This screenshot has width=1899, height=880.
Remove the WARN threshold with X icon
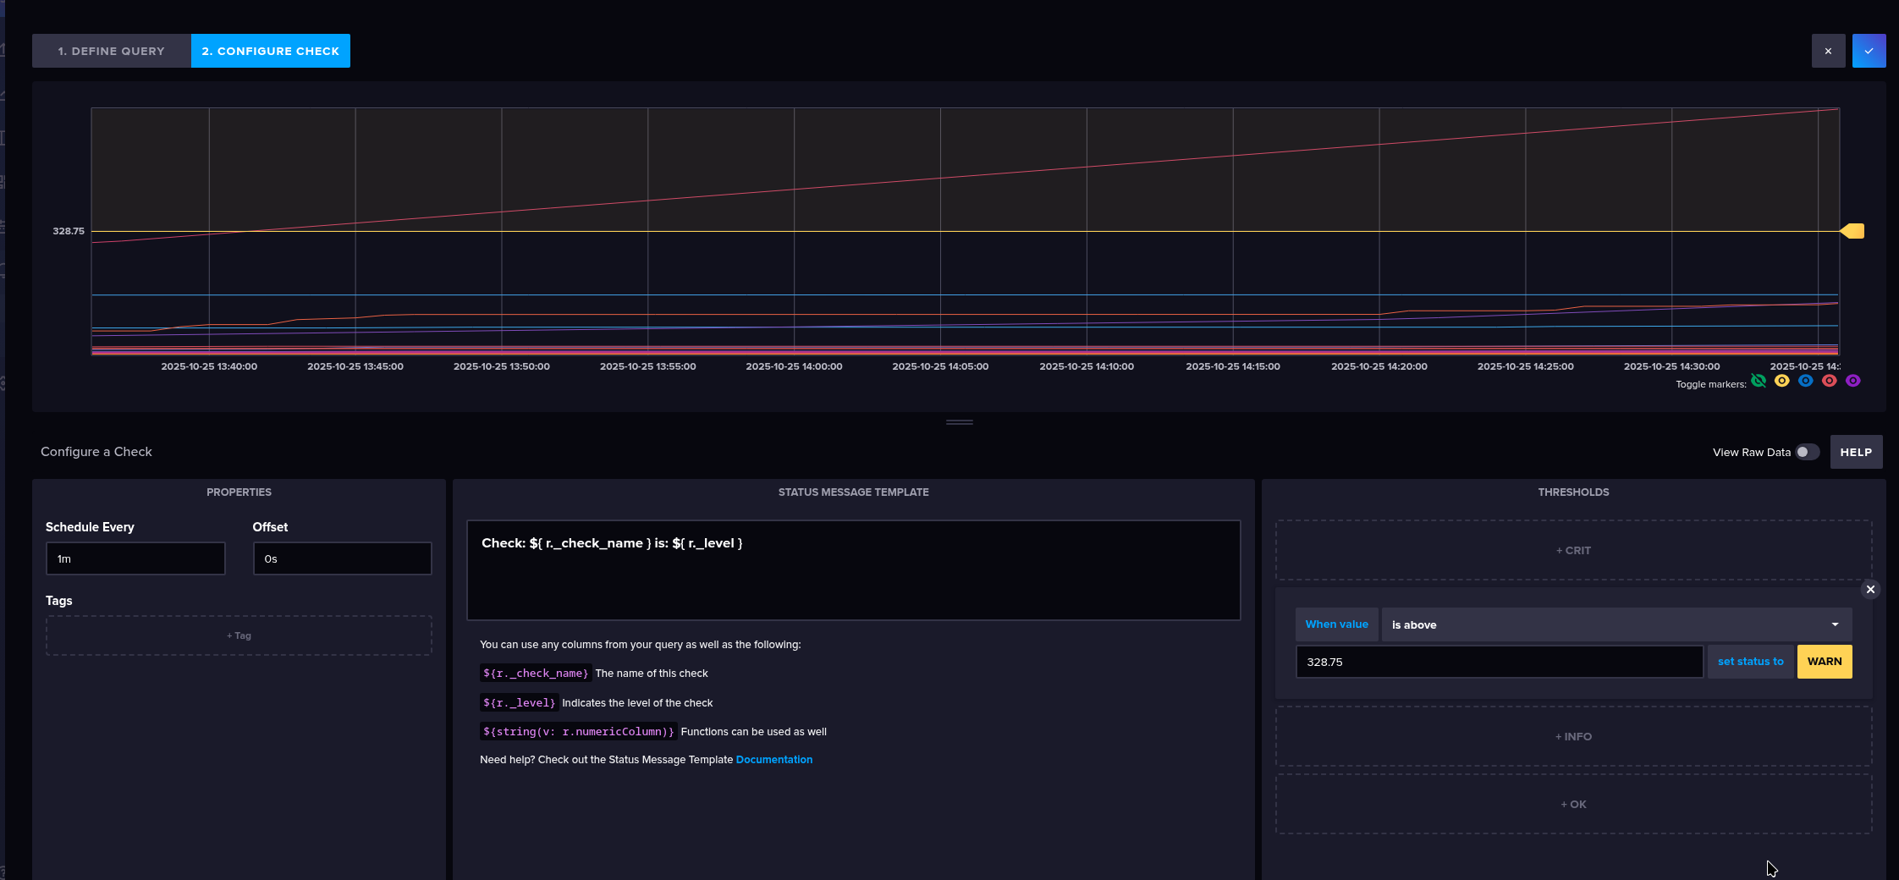(x=1870, y=589)
